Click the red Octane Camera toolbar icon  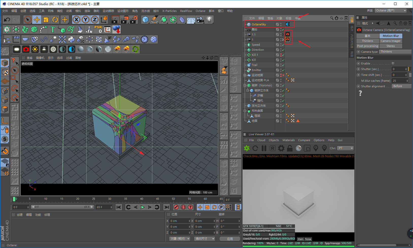(26, 49)
